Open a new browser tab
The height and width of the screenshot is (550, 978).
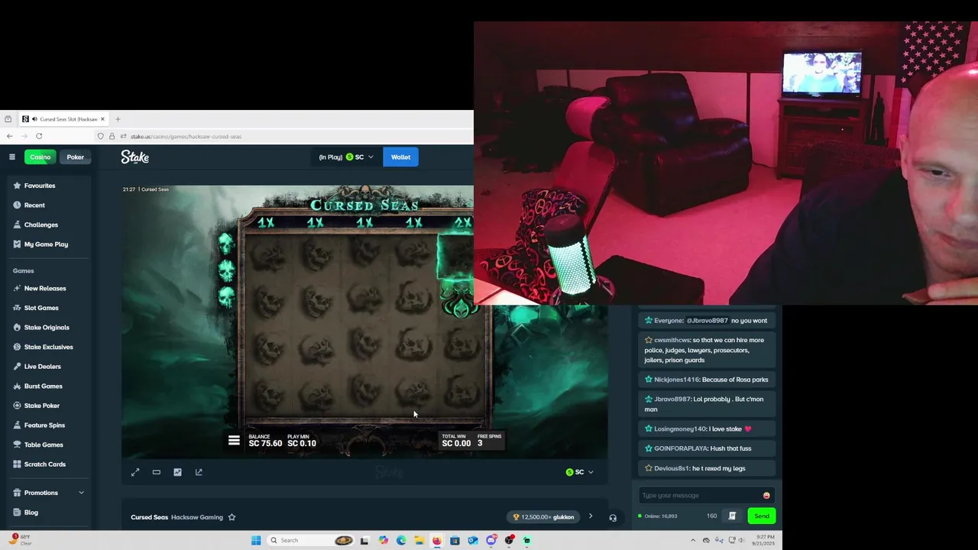pos(118,119)
